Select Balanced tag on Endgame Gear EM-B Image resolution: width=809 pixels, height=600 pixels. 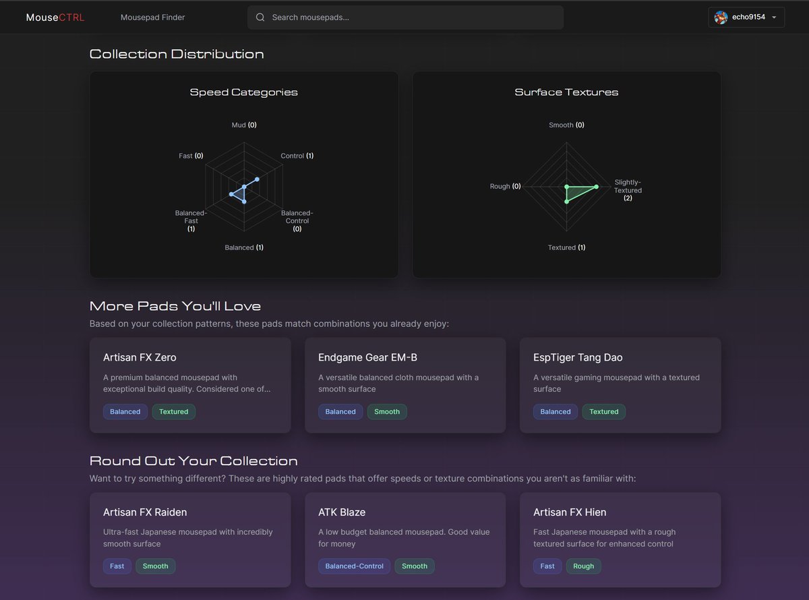(x=340, y=412)
